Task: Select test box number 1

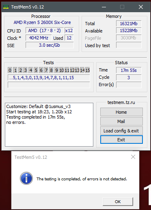Action: click(15, 70)
